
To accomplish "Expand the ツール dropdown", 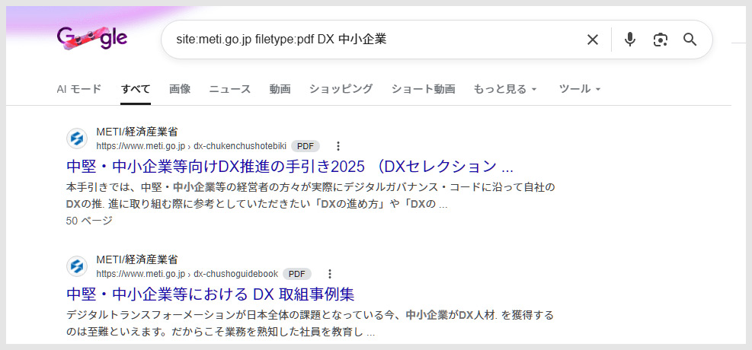I will 580,89.
